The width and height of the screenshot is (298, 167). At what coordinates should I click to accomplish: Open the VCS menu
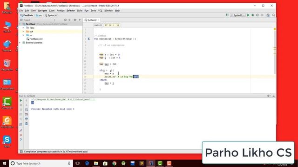point(100,11)
